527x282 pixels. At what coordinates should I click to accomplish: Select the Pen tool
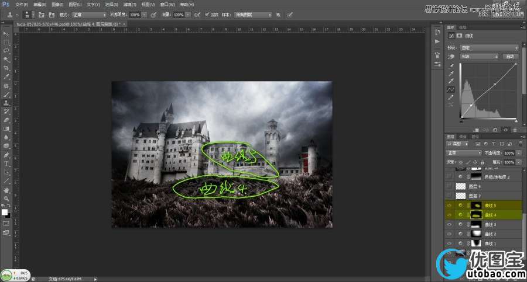tap(6, 155)
